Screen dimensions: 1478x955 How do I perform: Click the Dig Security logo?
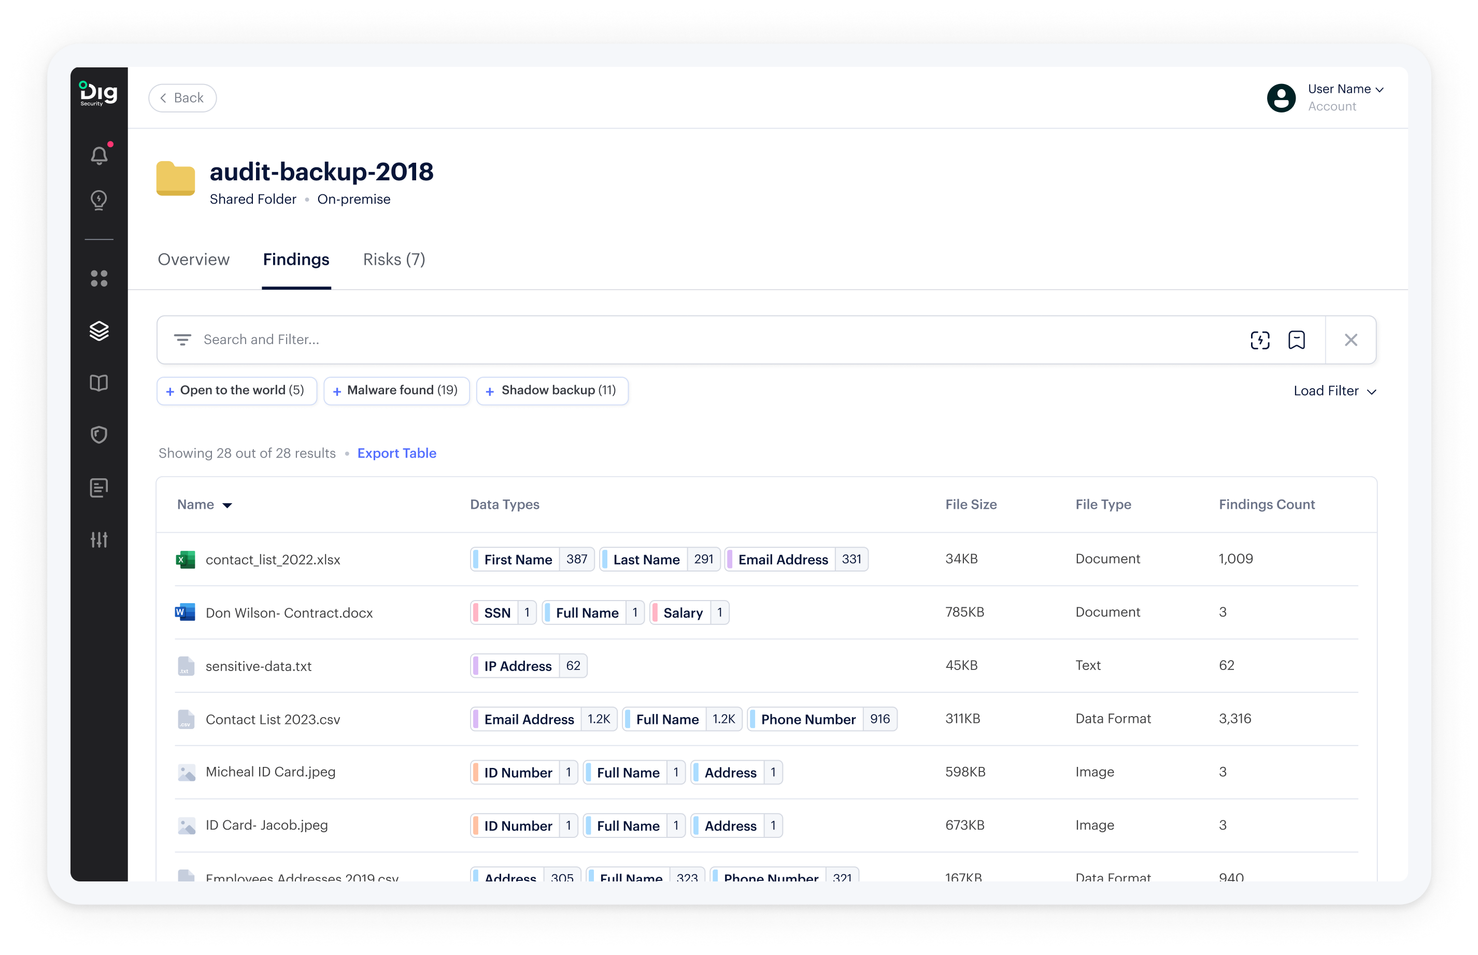[98, 94]
